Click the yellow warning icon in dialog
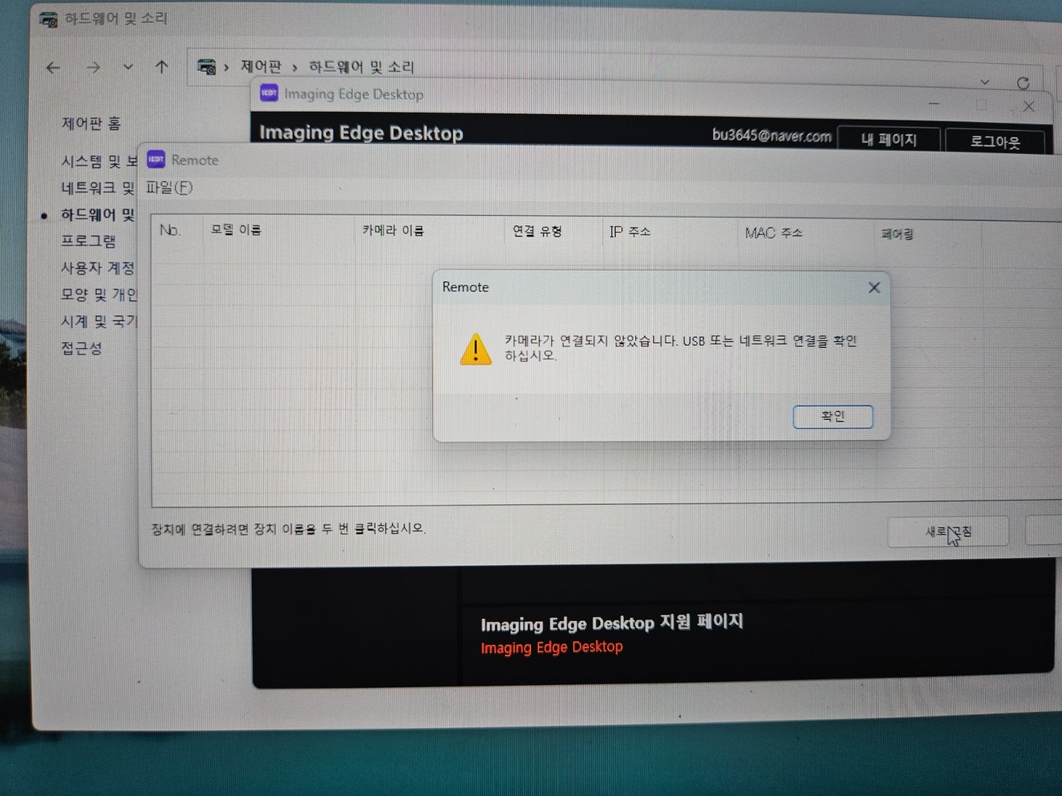The image size is (1062, 796). click(x=476, y=349)
